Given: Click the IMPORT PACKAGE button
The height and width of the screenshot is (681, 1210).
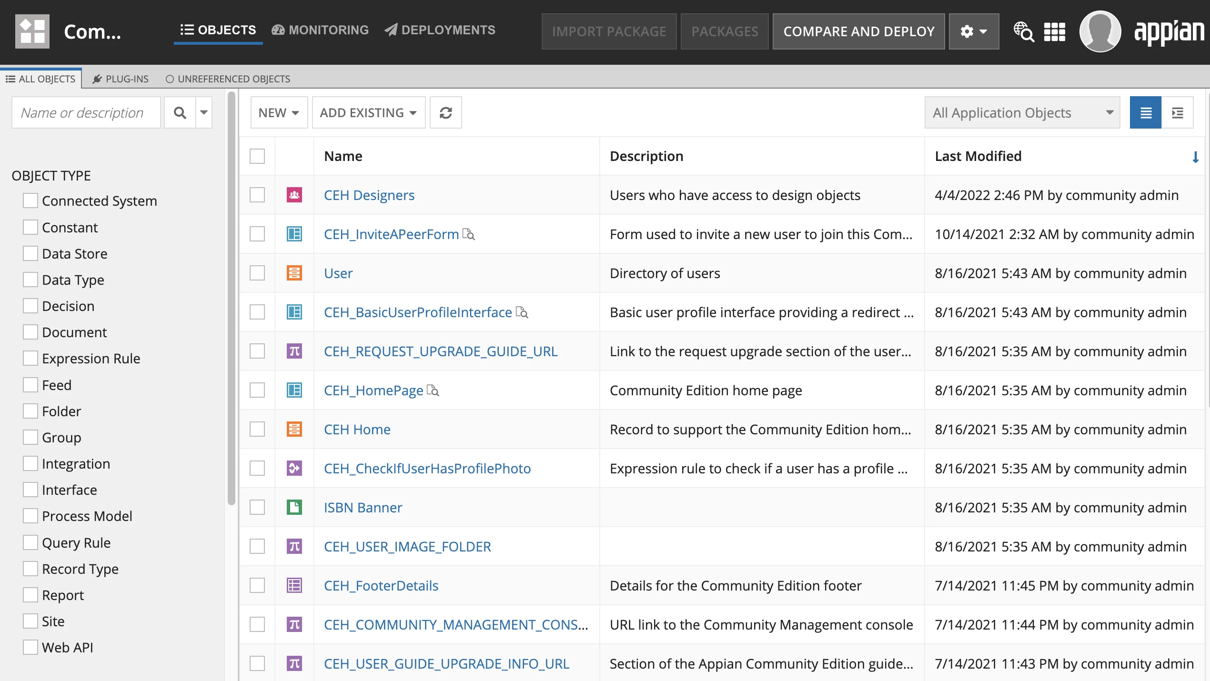Looking at the screenshot, I should 609,31.
